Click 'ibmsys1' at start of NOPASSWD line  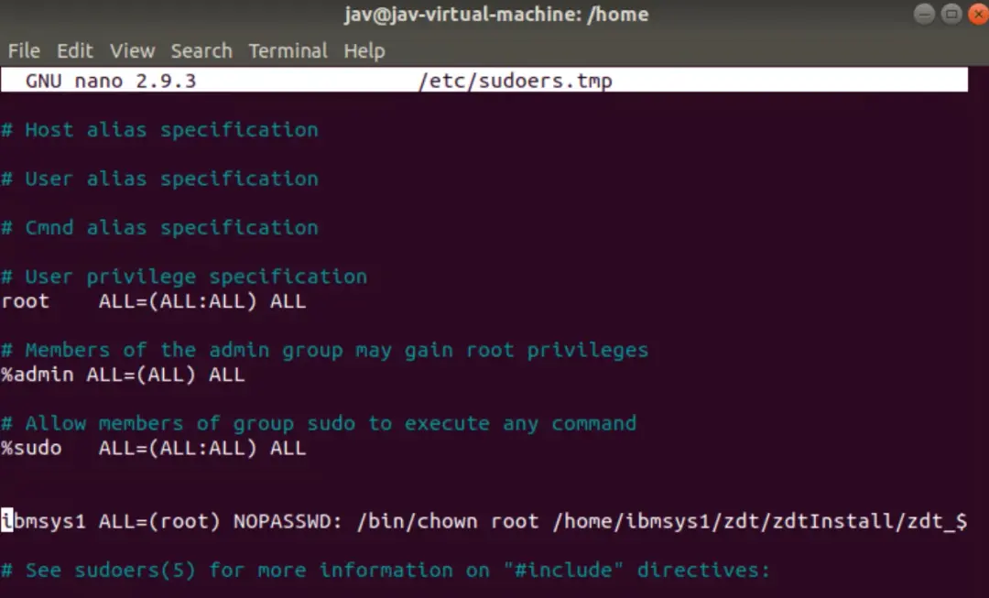click(x=44, y=522)
